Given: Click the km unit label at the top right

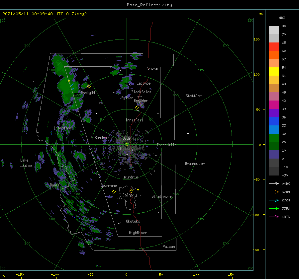Looking at the screenshot, I should click(260, 14).
